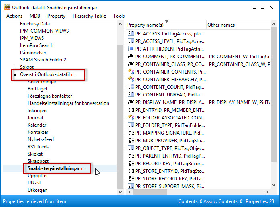Select the Överst i Outlook-datafil folder
Screen dimensions: 280x207
click(45, 74)
